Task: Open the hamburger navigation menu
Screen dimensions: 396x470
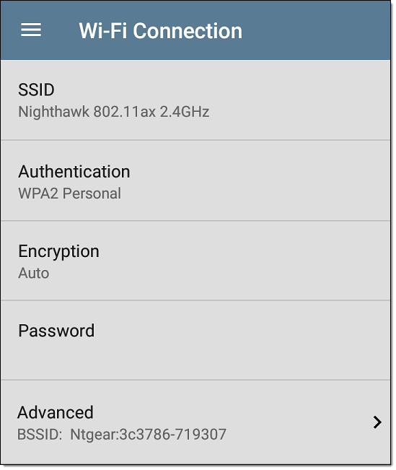Action: (31, 30)
